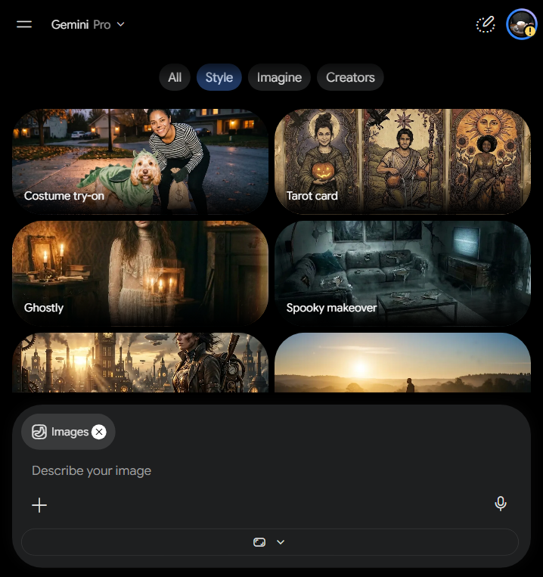This screenshot has height=577, width=543.
Task: Switch to the Imagine tab
Action: (x=279, y=77)
